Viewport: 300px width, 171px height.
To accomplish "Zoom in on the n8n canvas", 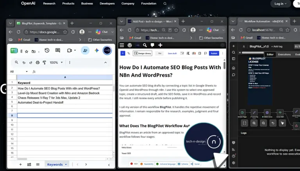I will pyautogui.click(x=254, y=123).
